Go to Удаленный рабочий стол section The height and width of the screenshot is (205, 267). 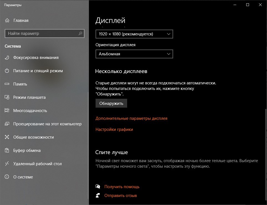pyautogui.click(x=37, y=164)
